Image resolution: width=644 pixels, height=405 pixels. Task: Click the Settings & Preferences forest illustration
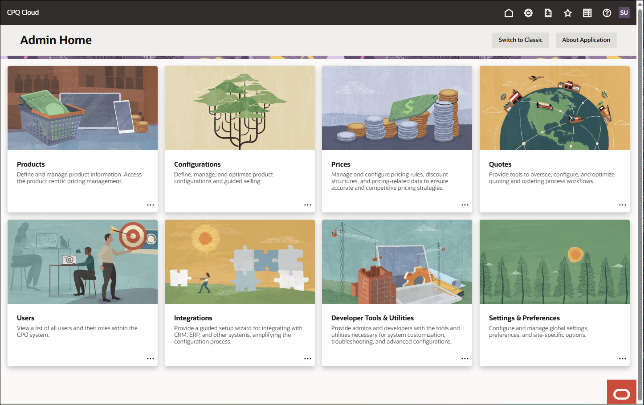(x=554, y=262)
